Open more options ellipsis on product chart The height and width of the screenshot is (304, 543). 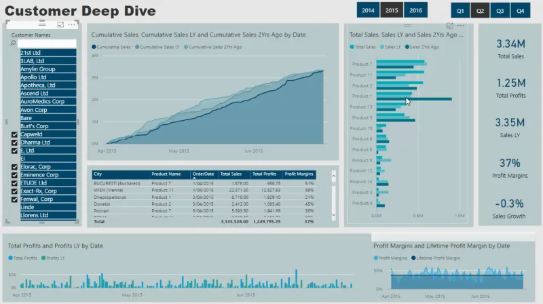pyautogui.click(x=461, y=26)
